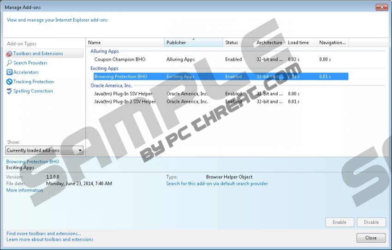Open the More information link
Viewport: 392px width, 250px height.
pos(24,190)
